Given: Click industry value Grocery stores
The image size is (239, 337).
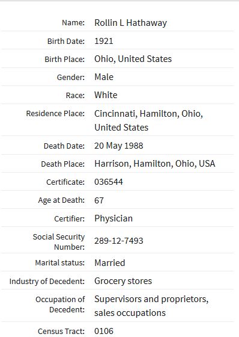Looking at the screenshot, I should [123, 281].
